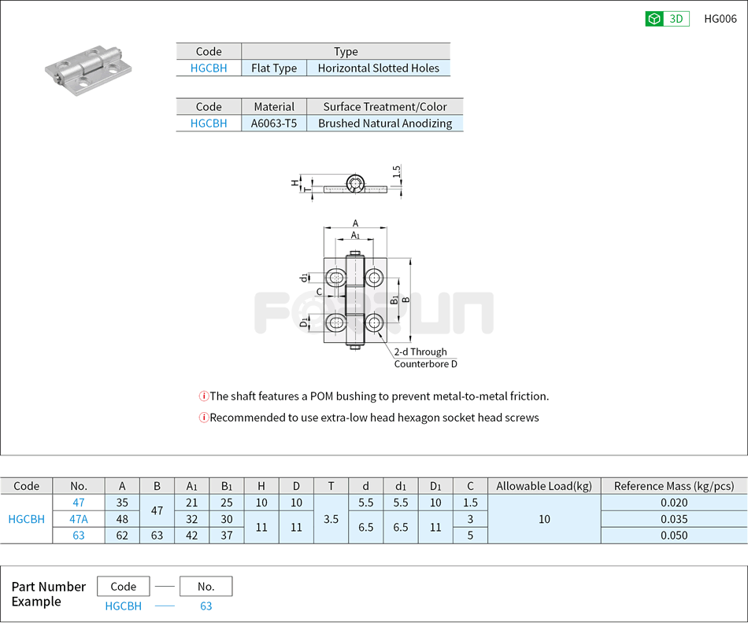Click the info icon before the screws recommendation note
The image size is (748, 626).
pyautogui.click(x=204, y=418)
